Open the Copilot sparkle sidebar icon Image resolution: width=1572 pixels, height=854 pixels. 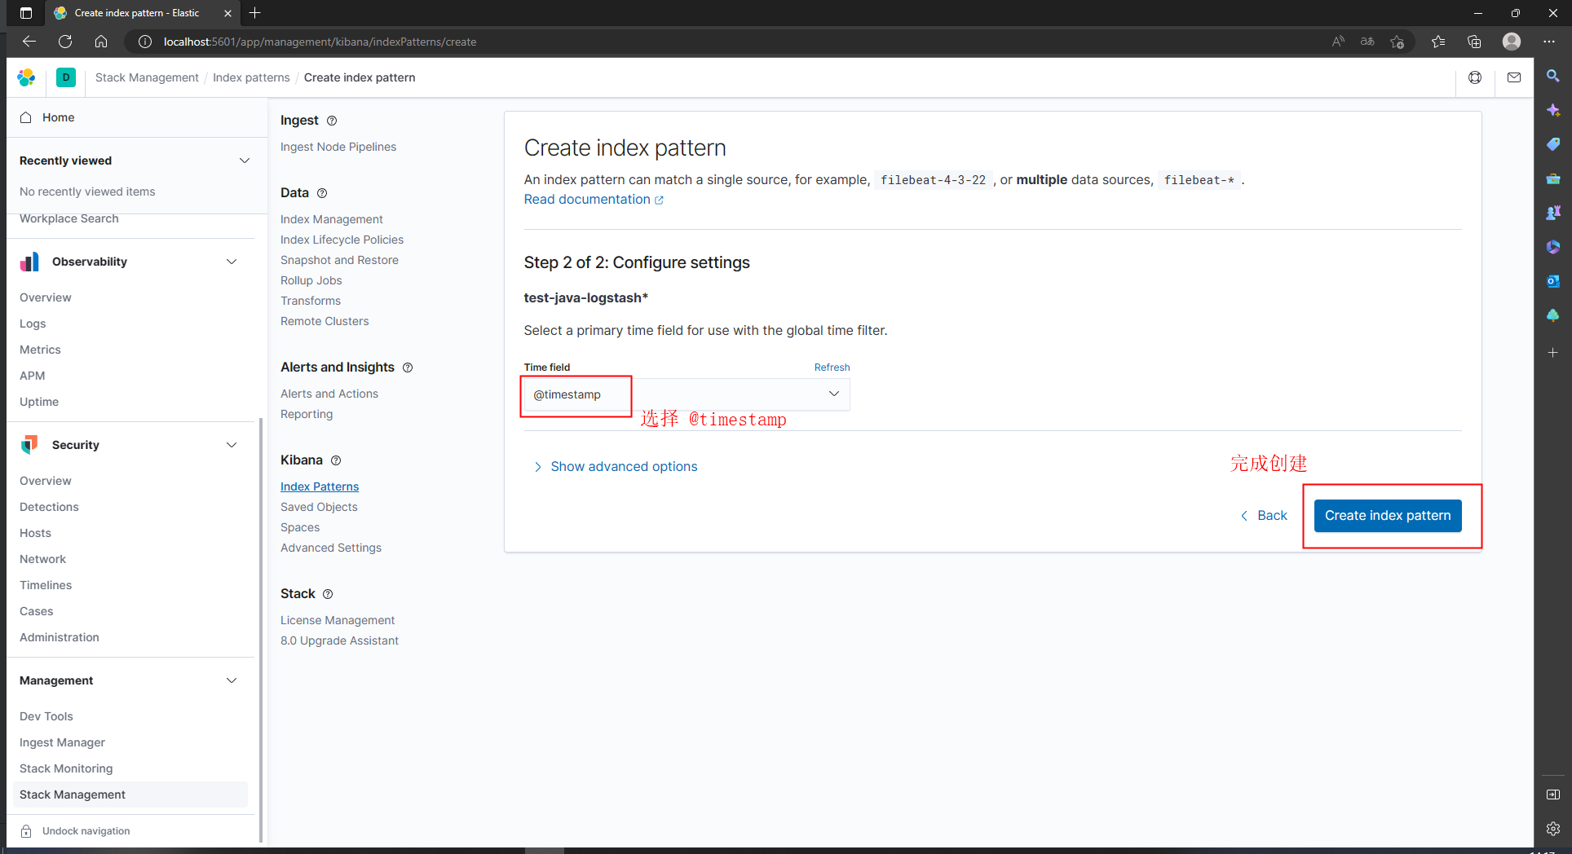point(1553,110)
